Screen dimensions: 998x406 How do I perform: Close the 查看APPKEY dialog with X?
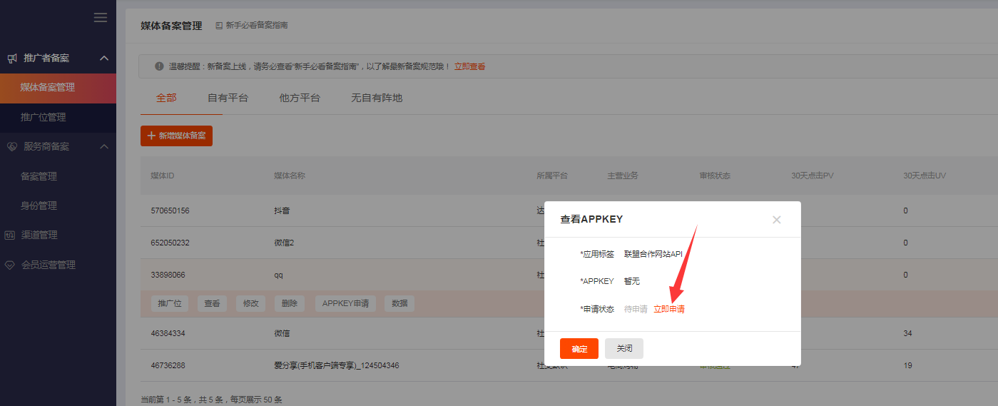777,220
